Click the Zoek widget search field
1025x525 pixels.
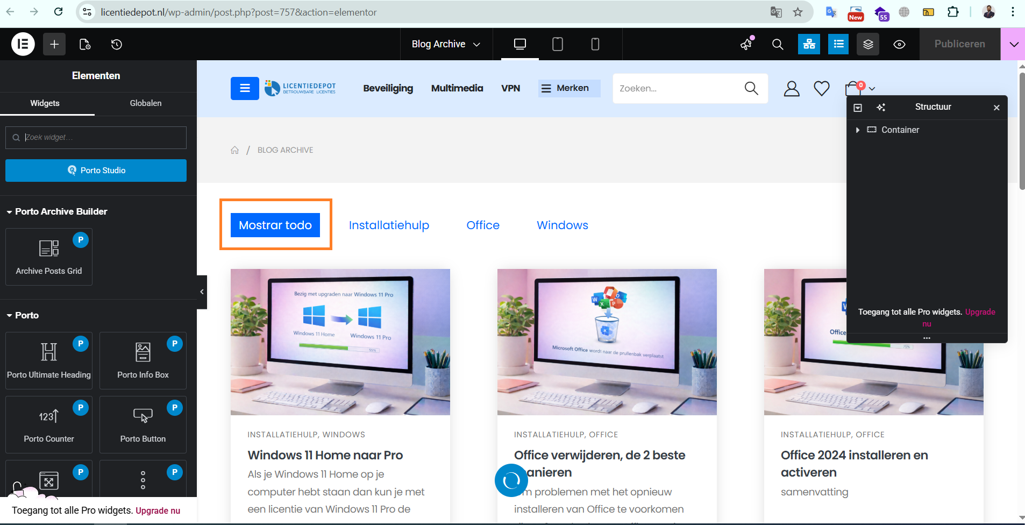coord(102,138)
